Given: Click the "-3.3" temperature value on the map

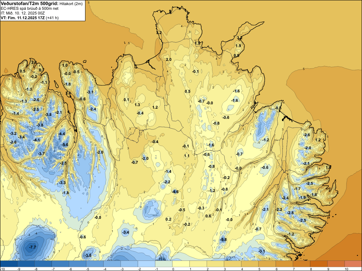Looking at the screenshot, I should coord(62,183).
